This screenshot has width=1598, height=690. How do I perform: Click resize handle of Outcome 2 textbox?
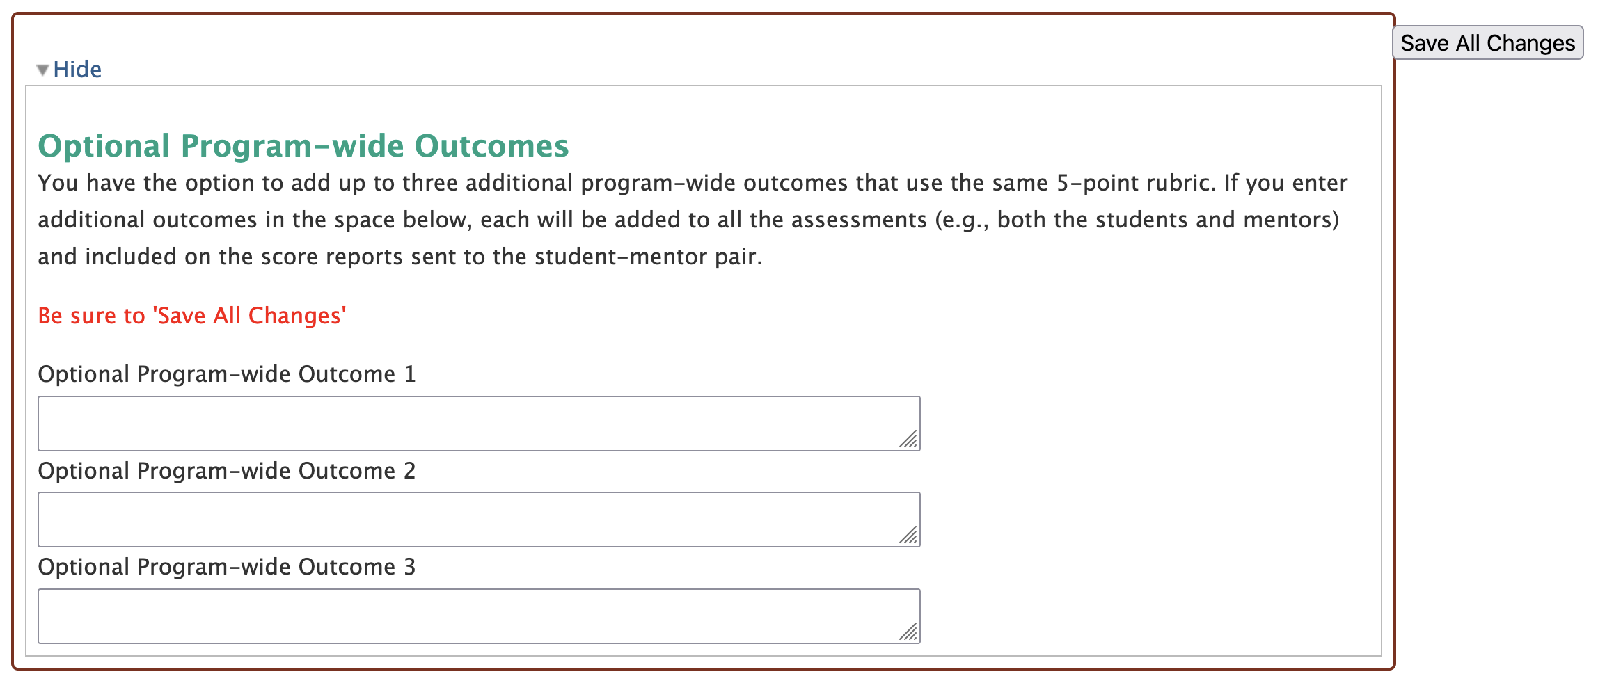(909, 536)
